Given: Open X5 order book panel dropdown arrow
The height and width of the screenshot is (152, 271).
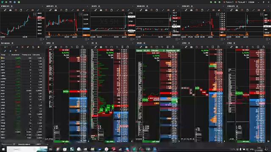Looking at the screenshot, I should pyautogui.click(x=133, y=43).
